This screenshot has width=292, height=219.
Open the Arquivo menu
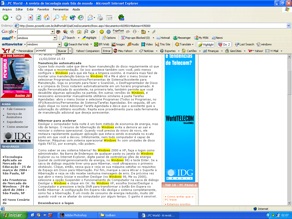click(7, 9)
